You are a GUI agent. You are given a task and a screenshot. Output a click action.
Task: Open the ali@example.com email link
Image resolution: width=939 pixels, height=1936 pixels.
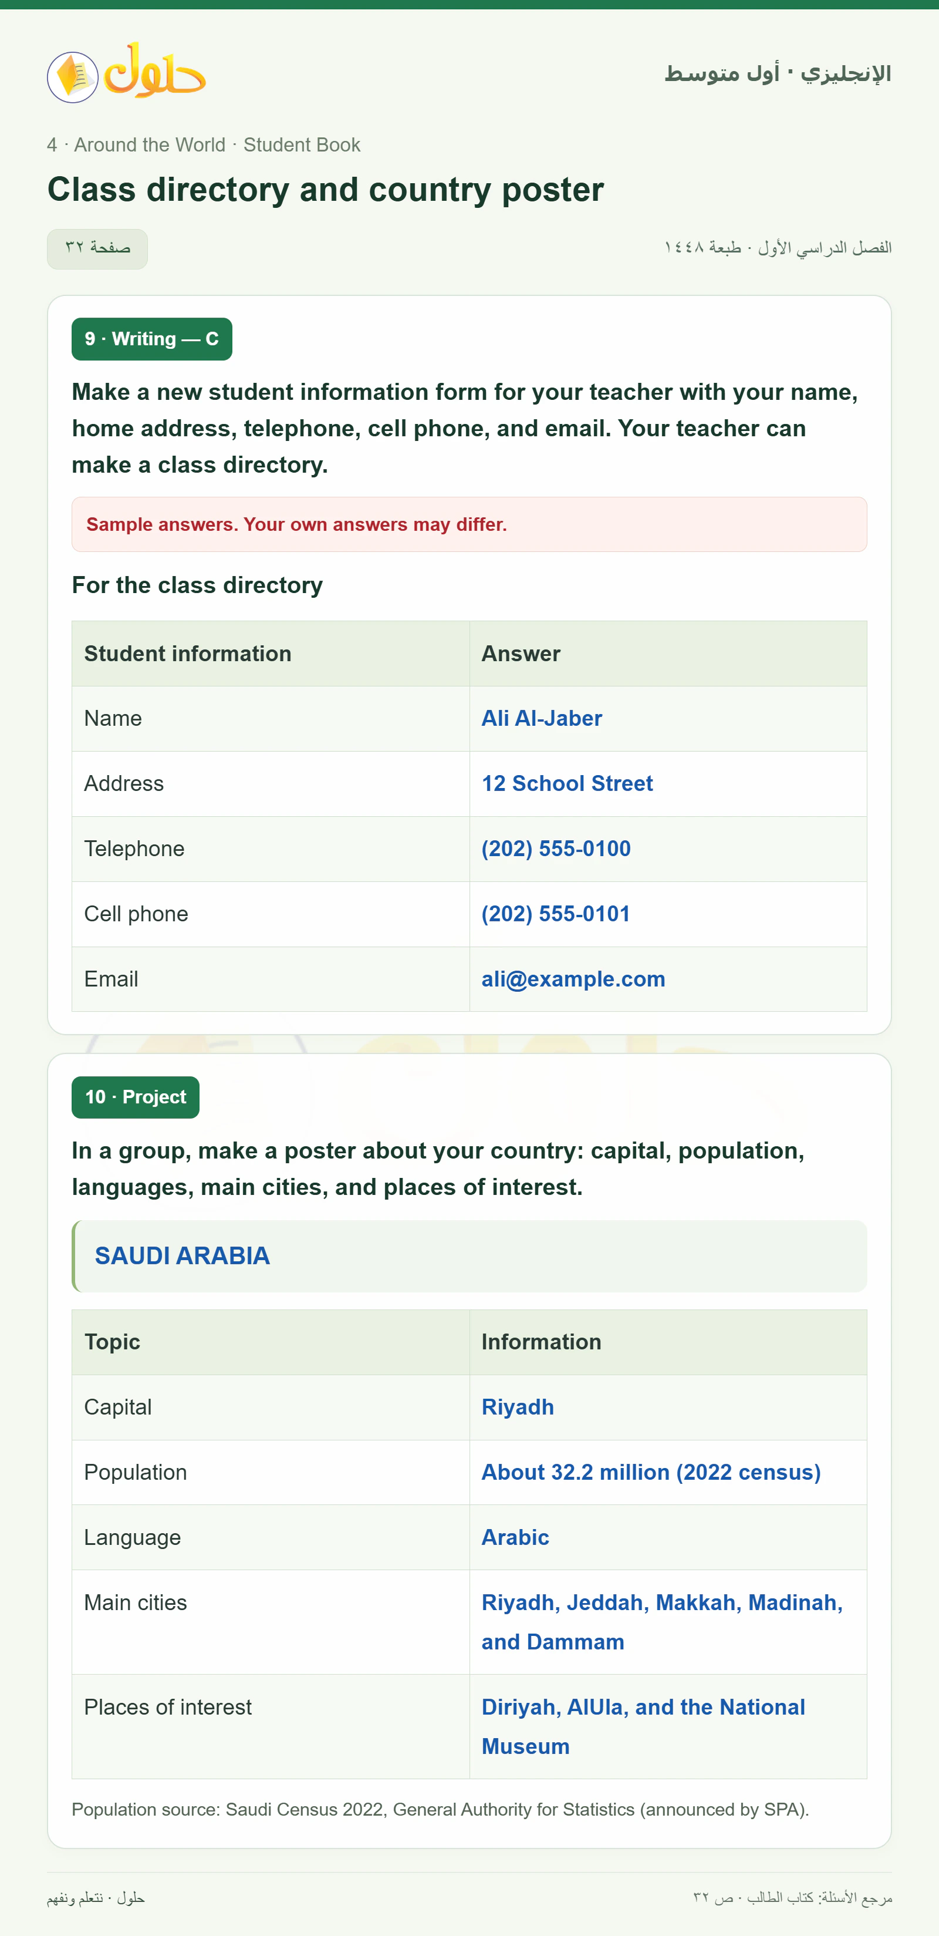(573, 979)
